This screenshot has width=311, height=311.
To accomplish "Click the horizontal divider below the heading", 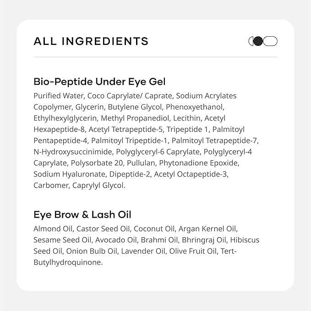I will tap(155, 57).
